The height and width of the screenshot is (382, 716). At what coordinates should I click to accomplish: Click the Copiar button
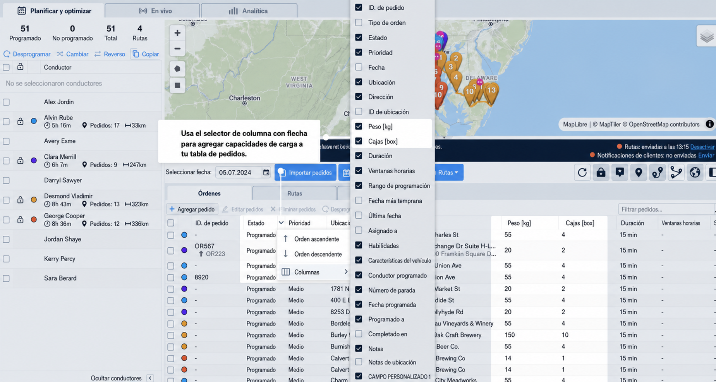[146, 54]
